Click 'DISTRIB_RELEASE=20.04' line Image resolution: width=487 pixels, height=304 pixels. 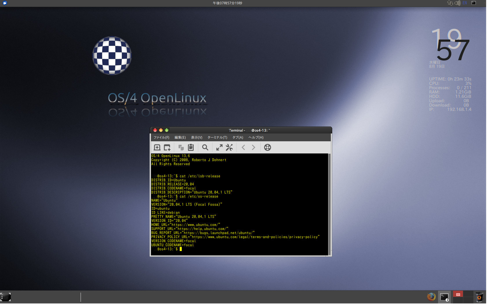point(173,184)
